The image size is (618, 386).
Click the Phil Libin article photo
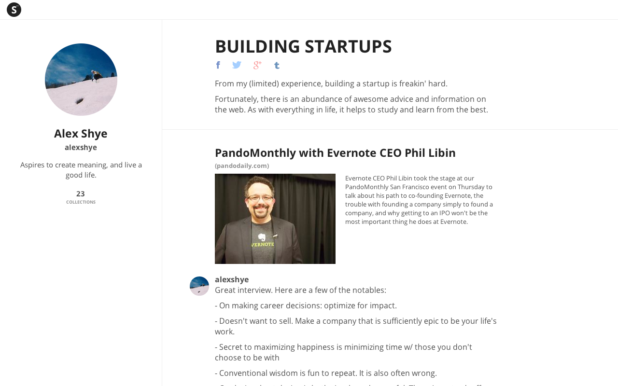point(275,219)
